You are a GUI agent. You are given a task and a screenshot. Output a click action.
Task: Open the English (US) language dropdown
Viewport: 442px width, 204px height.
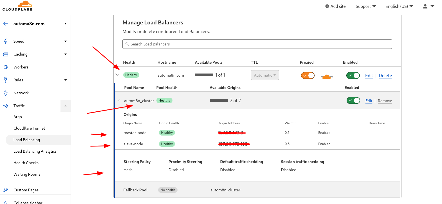coord(399,6)
